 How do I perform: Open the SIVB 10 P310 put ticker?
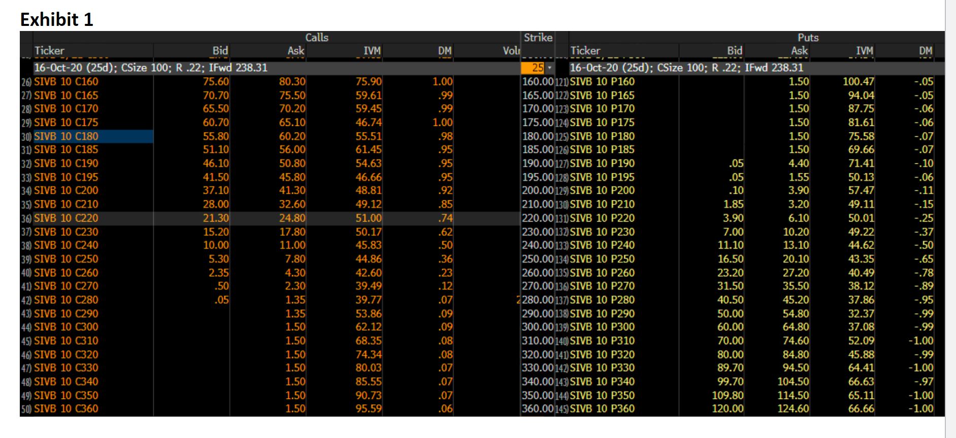click(x=602, y=340)
